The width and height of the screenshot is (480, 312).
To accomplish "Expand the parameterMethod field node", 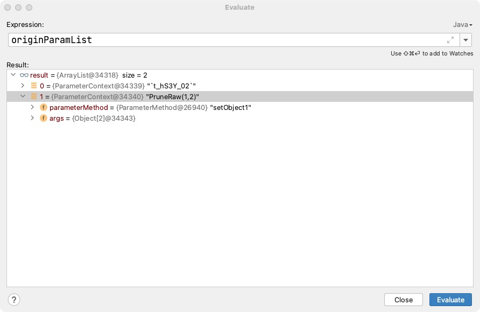I will pyautogui.click(x=33, y=107).
